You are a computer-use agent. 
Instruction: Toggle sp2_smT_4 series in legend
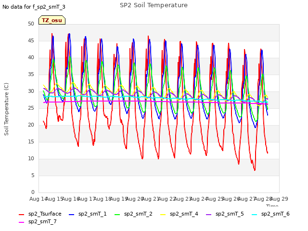180,214
